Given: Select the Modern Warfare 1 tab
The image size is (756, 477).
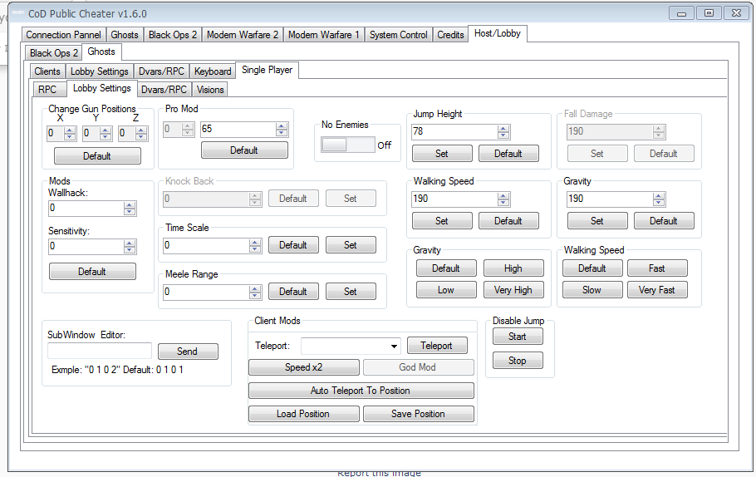Looking at the screenshot, I should [323, 35].
